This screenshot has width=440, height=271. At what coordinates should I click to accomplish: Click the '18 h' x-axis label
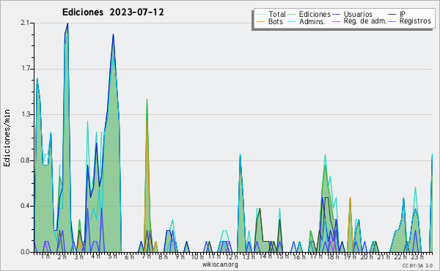[x=333, y=256]
